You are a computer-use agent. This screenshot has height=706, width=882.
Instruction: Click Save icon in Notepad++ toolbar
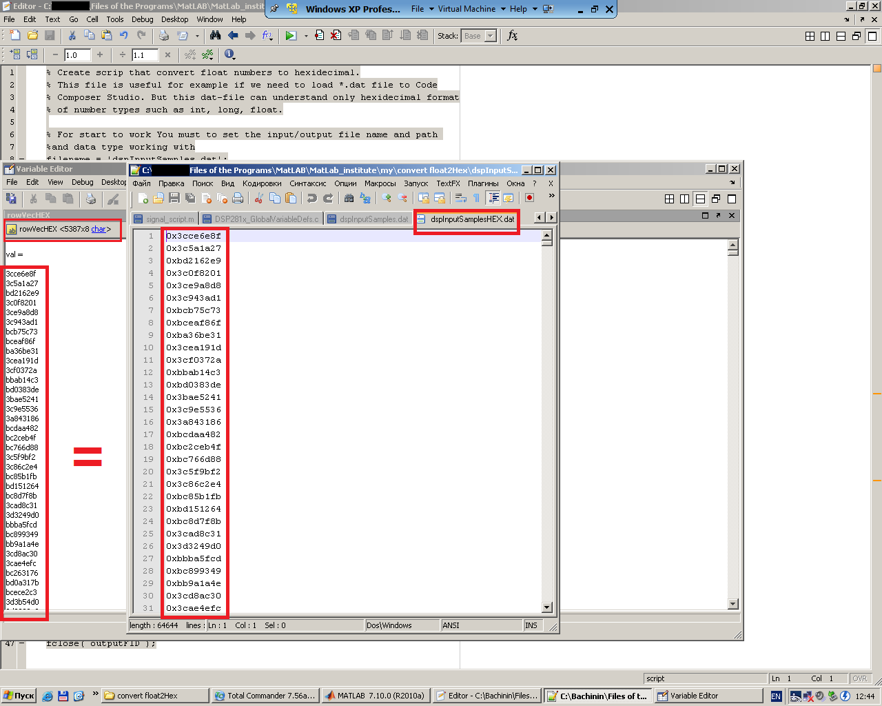point(174,199)
